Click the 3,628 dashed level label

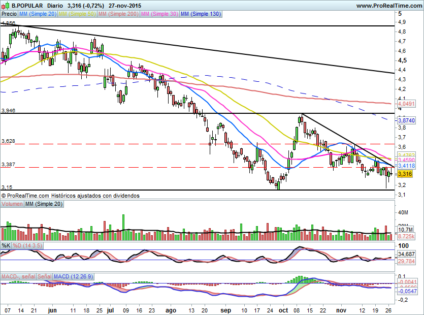tap(9, 141)
